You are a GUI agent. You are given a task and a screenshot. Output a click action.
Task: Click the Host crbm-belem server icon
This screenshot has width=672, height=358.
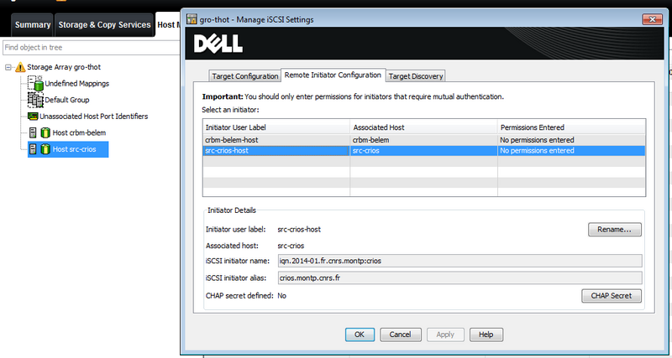(x=39, y=132)
